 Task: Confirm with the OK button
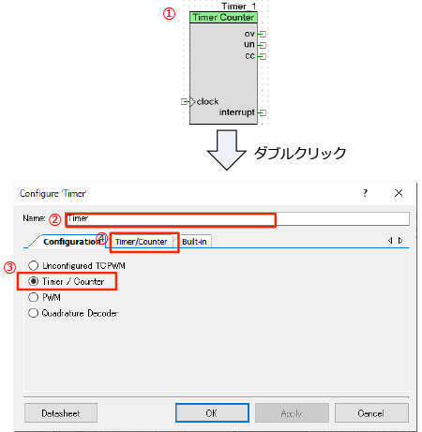click(212, 413)
